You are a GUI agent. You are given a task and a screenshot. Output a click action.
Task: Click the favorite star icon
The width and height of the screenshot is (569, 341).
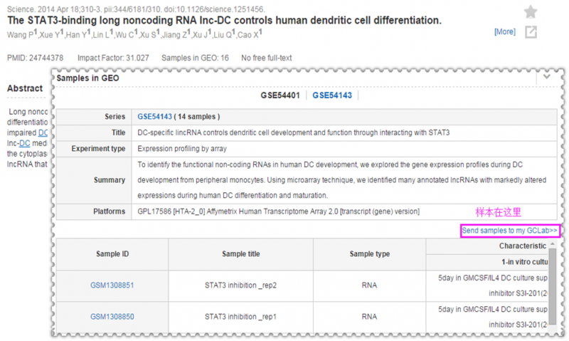[x=531, y=11]
